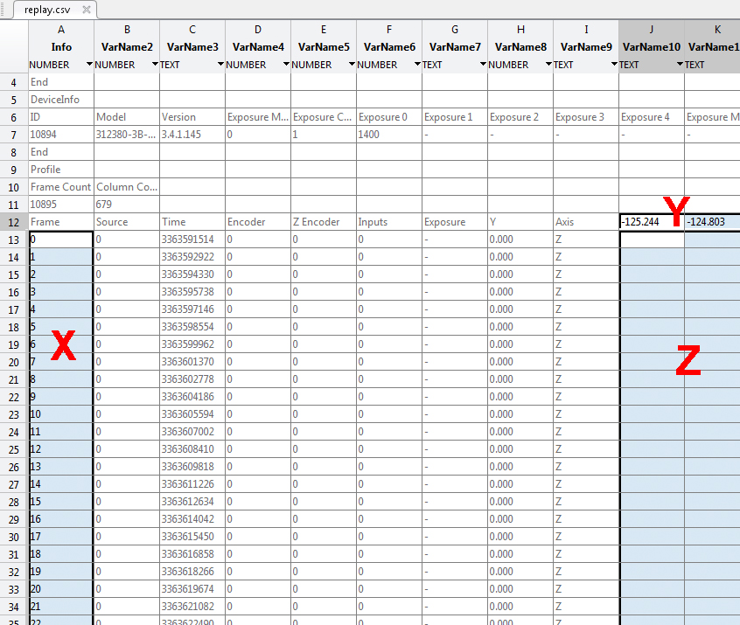The height and width of the screenshot is (625, 740).
Task: Edit the Info variable name in column A
Action: pyautogui.click(x=61, y=46)
